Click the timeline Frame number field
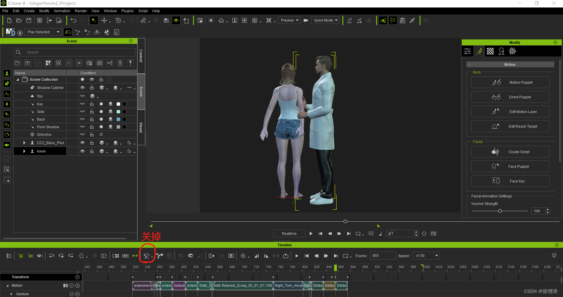 [383, 256]
